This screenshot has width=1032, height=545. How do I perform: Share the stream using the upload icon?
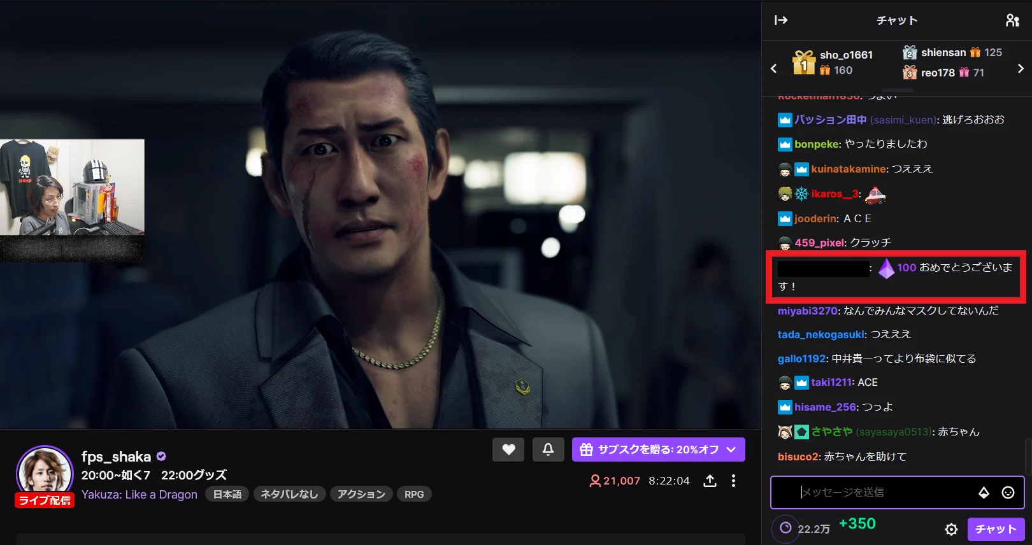(710, 481)
